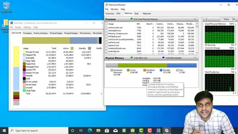
Task: Sort processes by the PID column header
Action: coord(138,24)
